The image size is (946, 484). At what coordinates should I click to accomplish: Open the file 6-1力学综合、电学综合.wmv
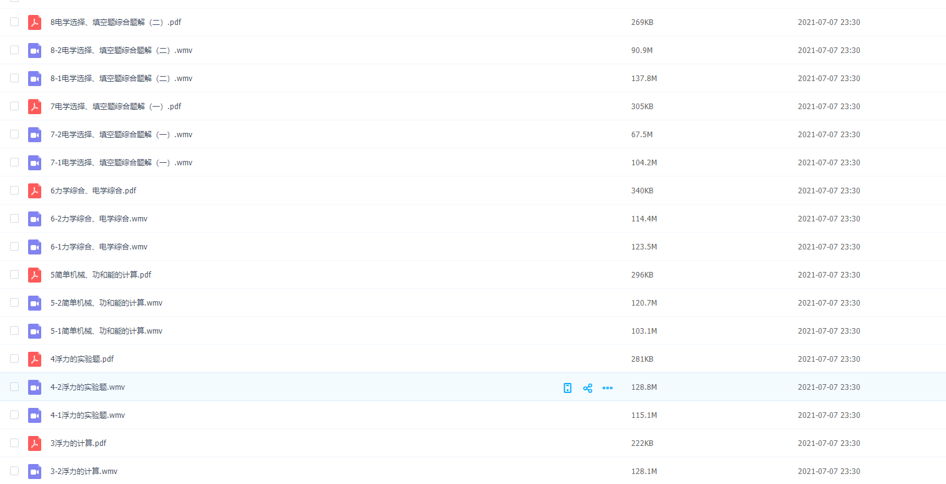[99, 247]
